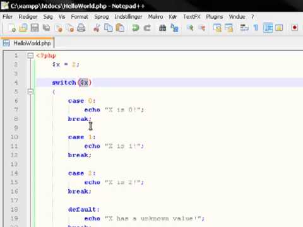Open the TextFX menu
Image resolution: width=303 pixels, height=227 pixels.
pos(192,17)
